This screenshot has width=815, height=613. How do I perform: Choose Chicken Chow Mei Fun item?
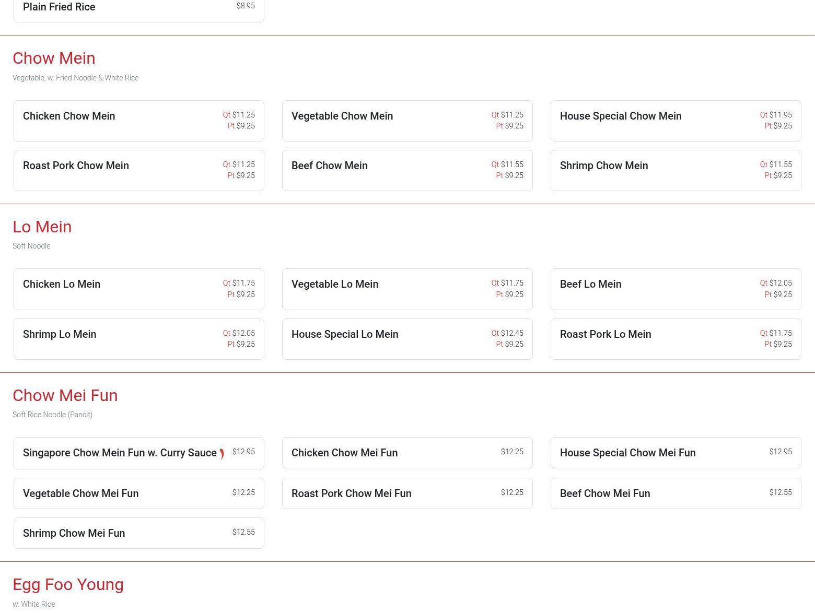[407, 453]
